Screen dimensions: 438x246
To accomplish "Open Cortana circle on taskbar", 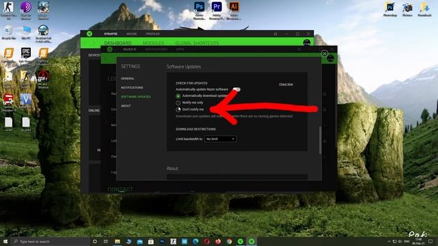I will (x=94, y=241).
